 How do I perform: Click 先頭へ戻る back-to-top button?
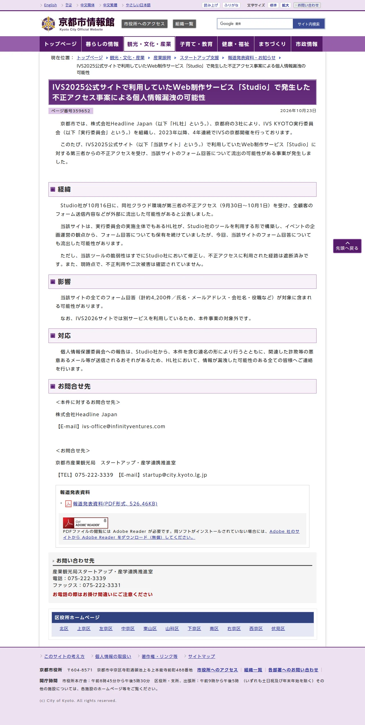(x=347, y=246)
